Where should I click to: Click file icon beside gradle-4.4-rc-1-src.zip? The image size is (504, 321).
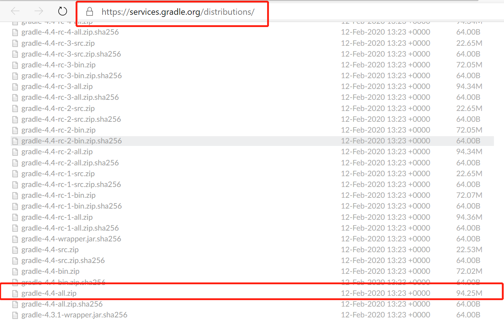pyautogui.click(x=15, y=174)
